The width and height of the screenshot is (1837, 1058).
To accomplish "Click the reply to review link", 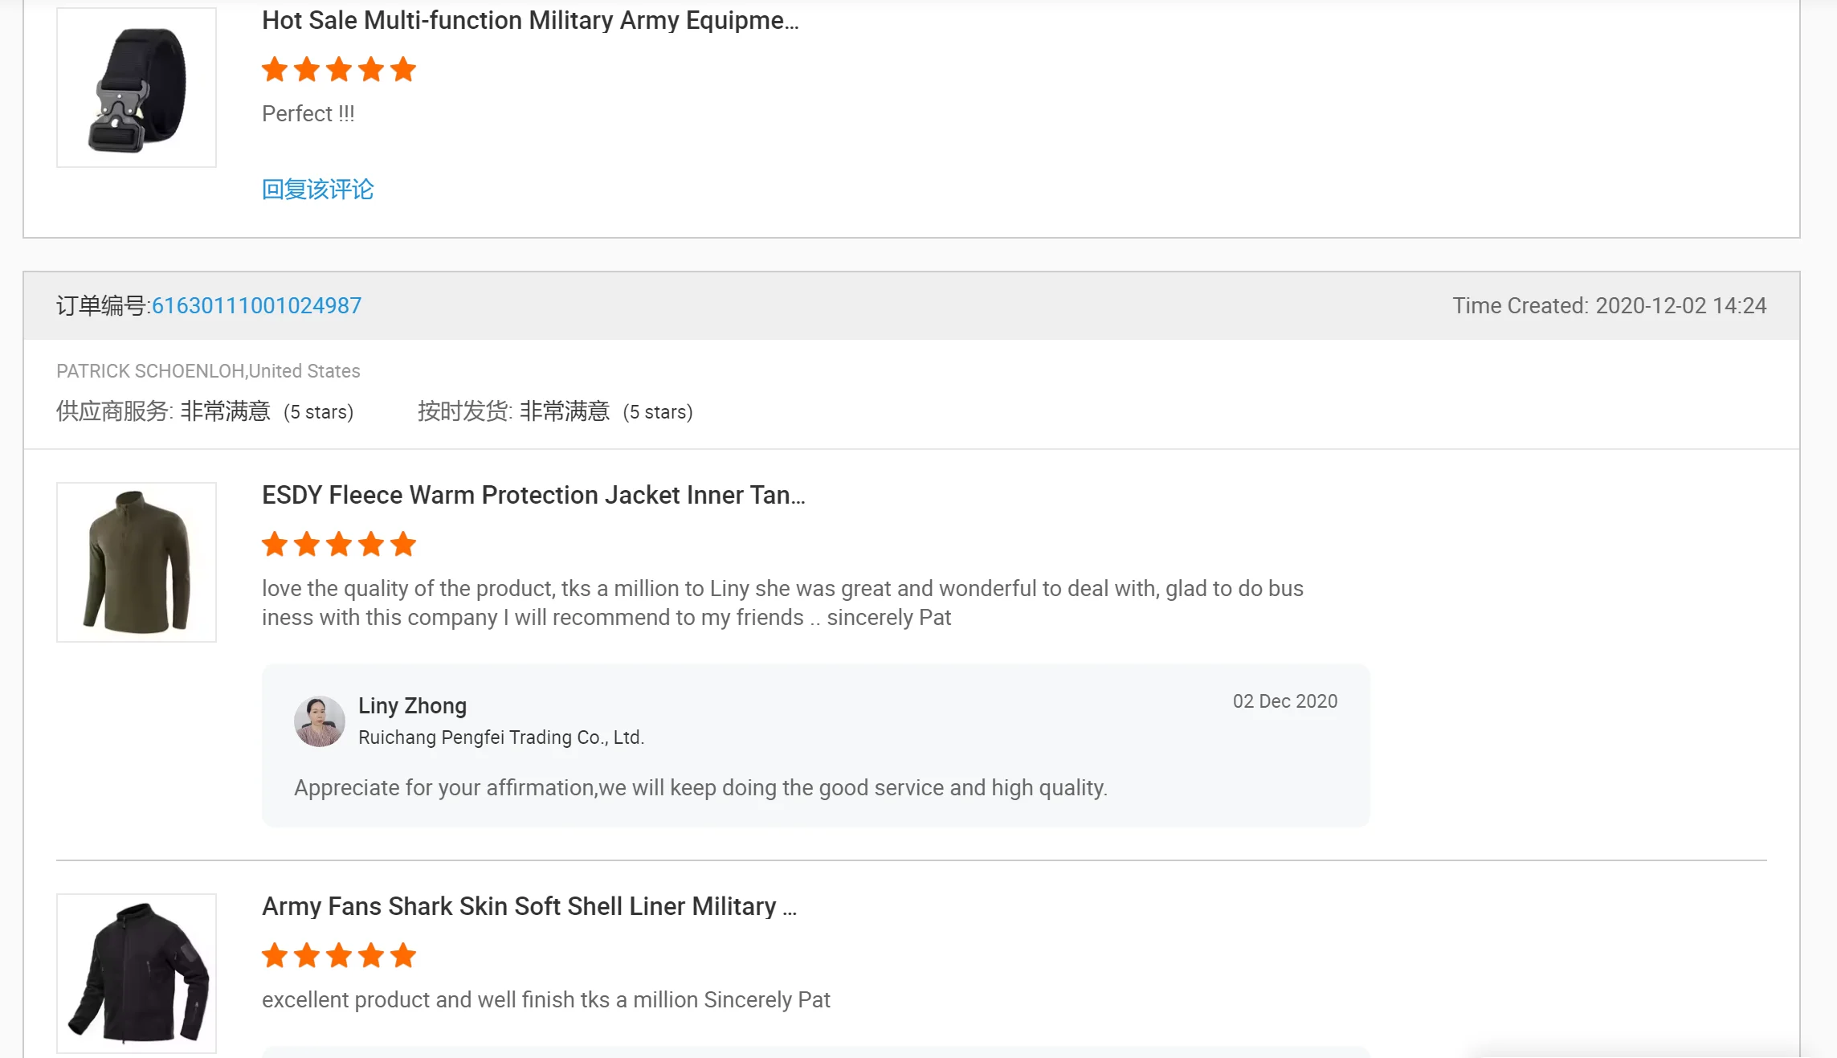I will 317,190.
